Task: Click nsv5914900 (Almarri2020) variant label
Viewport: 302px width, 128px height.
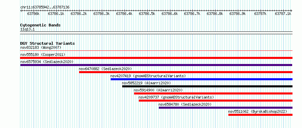Action: [x=158, y=90]
